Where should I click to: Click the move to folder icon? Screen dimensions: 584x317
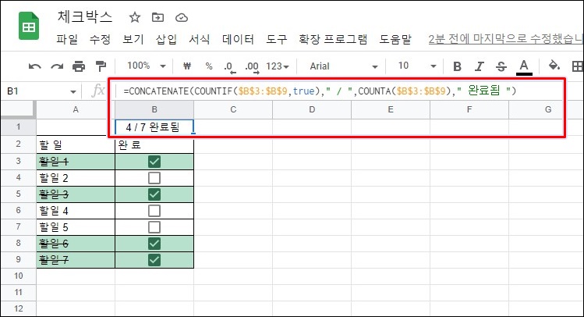[x=158, y=17]
